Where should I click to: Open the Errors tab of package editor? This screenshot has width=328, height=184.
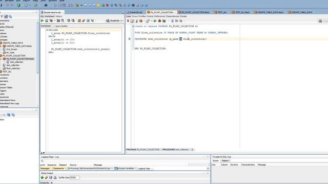[x=135, y=16]
